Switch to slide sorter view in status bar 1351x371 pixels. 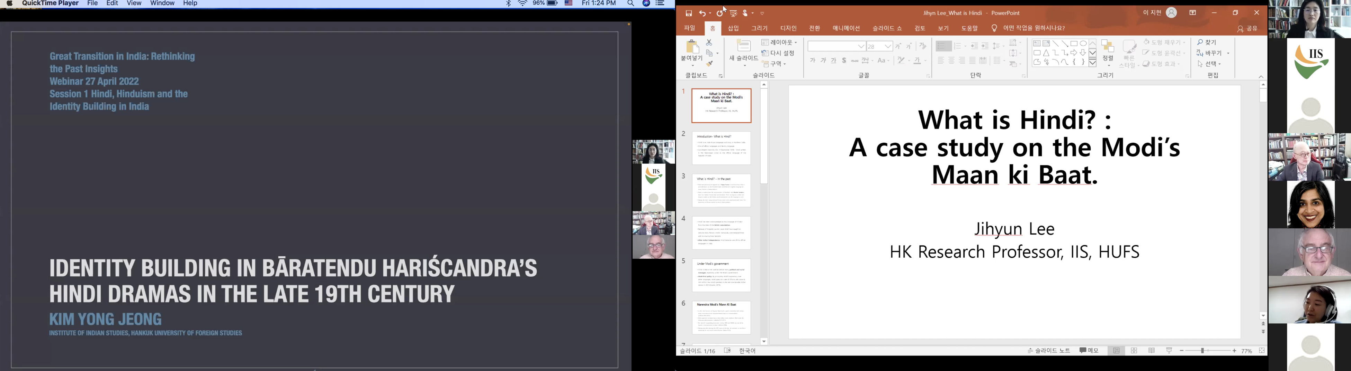[x=1134, y=351]
